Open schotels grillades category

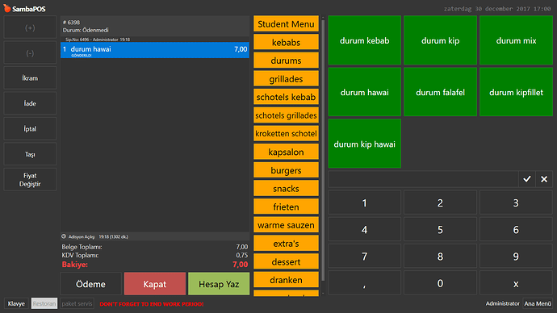tap(286, 115)
